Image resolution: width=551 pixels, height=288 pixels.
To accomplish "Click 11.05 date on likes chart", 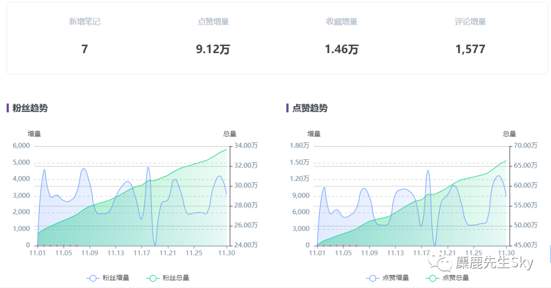I will 343,253.
